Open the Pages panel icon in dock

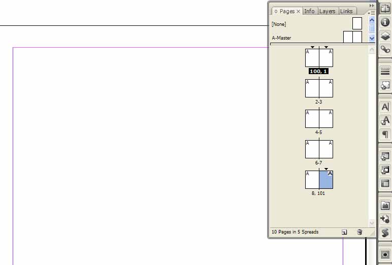coord(385,9)
